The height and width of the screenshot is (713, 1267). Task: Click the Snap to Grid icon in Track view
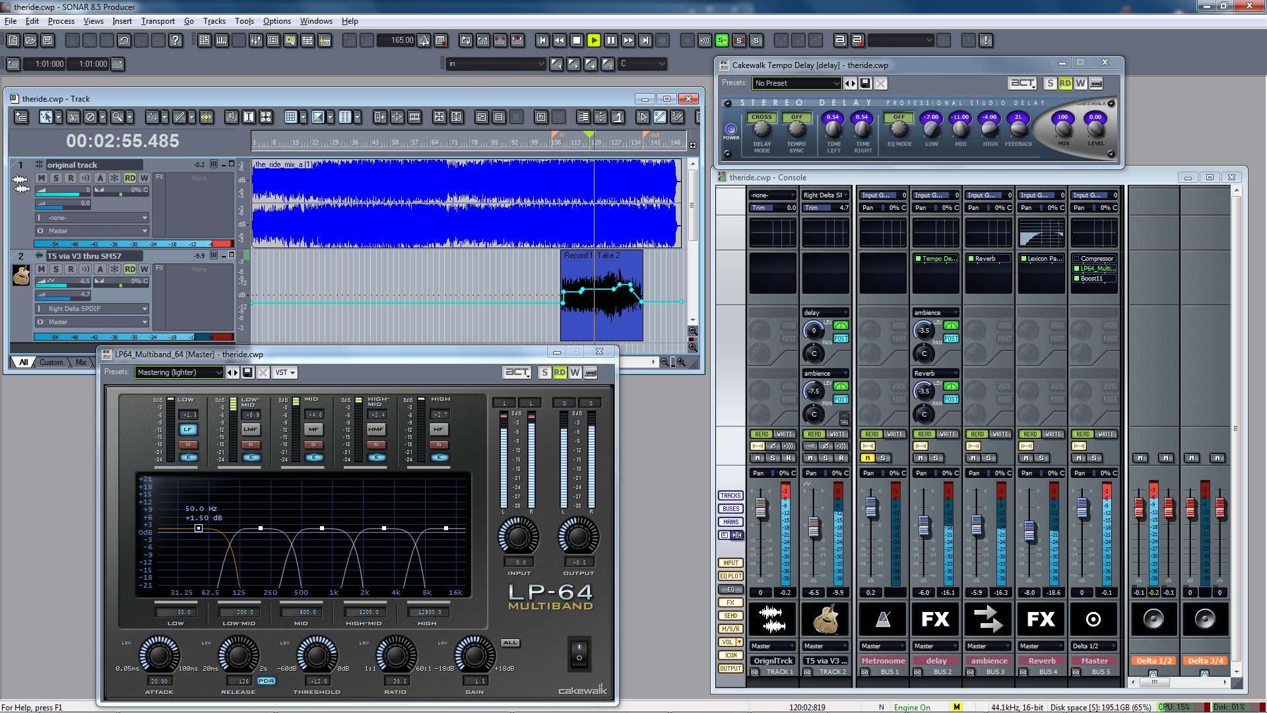pyautogui.click(x=291, y=117)
